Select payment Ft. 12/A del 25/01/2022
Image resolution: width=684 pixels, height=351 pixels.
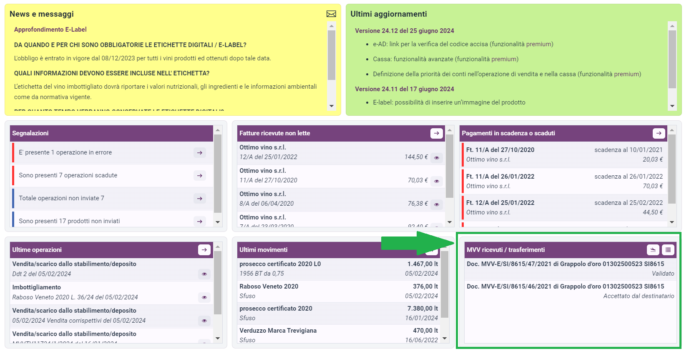pyautogui.click(x=564, y=207)
